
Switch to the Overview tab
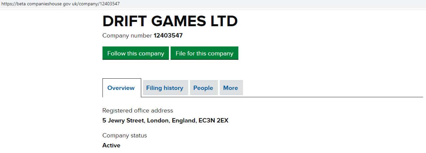click(x=121, y=88)
